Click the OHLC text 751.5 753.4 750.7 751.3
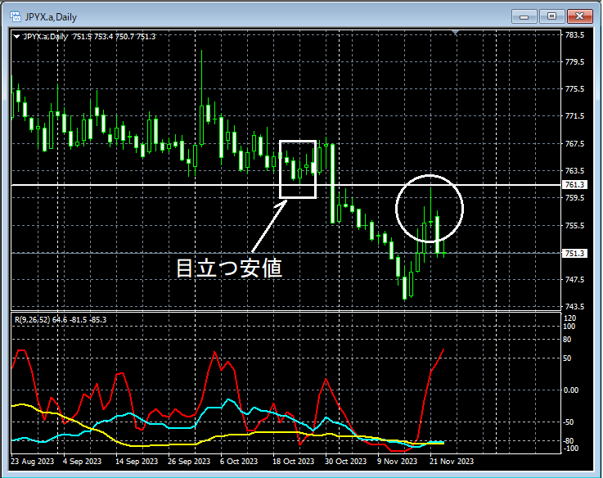The width and height of the screenshot is (603, 478). [x=115, y=37]
